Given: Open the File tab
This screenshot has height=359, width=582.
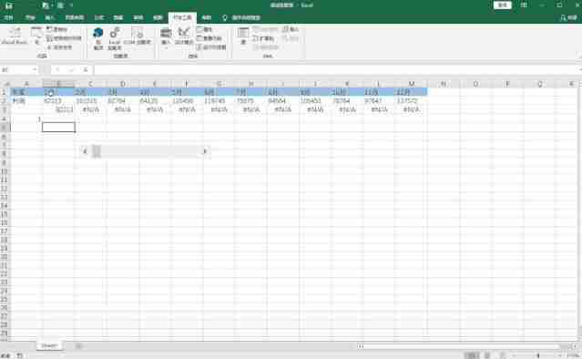Looking at the screenshot, I should tap(8, 18).
